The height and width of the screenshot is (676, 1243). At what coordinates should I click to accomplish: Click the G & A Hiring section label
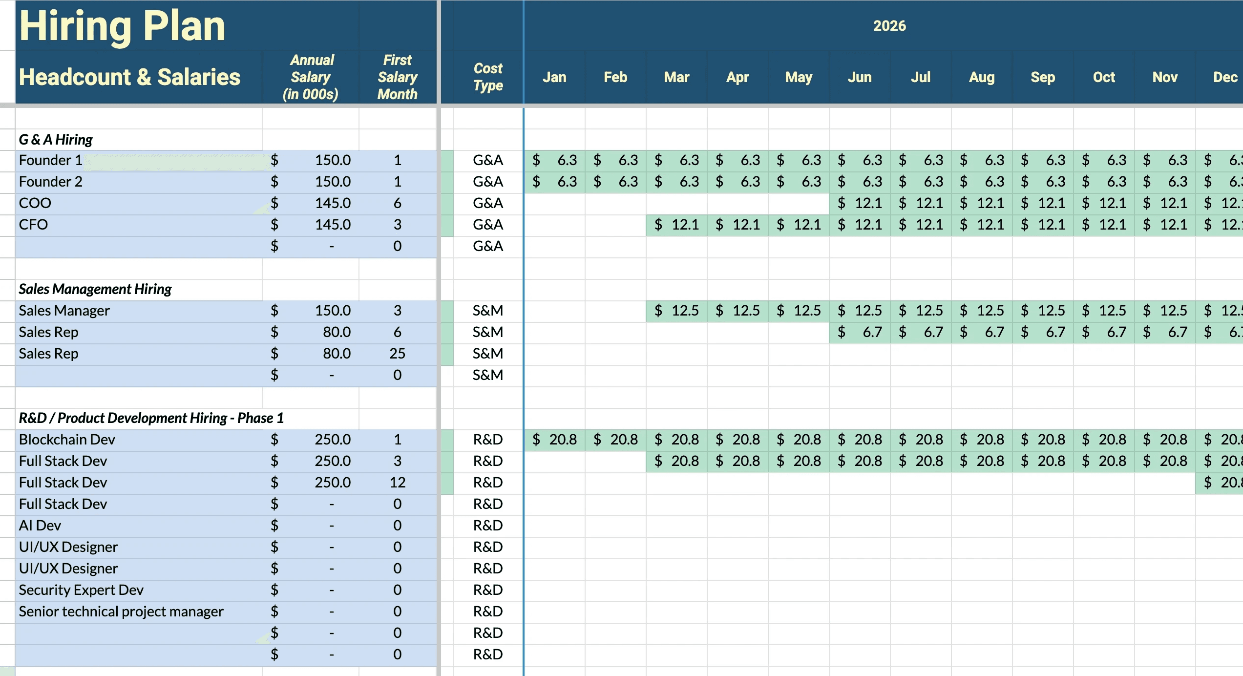click(x=56, y=140)
